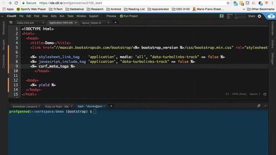Viewport: 276px width, 155px height.
Task: Open the Support menu
Action: (94, 16)
